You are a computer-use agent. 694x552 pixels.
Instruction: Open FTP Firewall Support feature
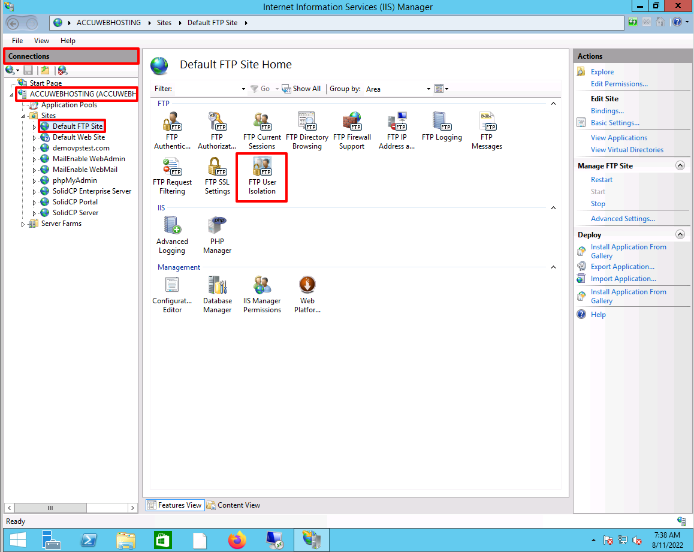click(352, 131)
